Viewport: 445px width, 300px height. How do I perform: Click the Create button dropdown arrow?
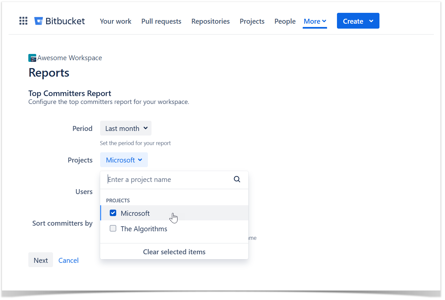pyautogui.click(x=371, y=21)
